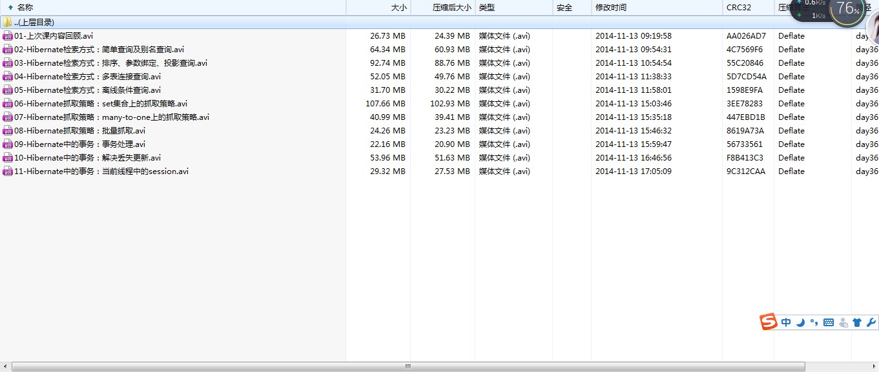Image resolution: width=879 pixels, height=372 pixels.
Task: Click 媒体文件 (.avi) type in the 09 事务处理 row
Action: click(x=504, y=144)
